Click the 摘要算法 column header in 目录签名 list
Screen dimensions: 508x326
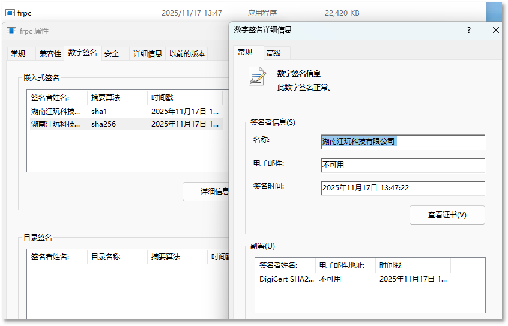point(177,257)
